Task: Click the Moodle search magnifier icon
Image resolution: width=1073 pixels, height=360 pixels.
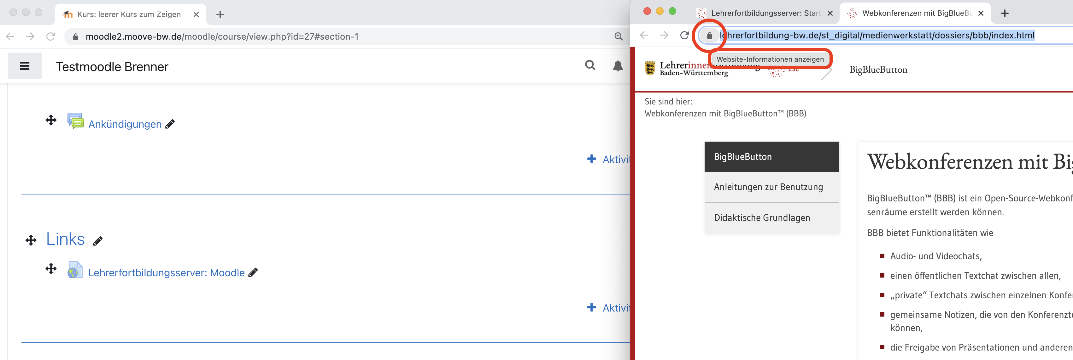Action: pos(590,65)
